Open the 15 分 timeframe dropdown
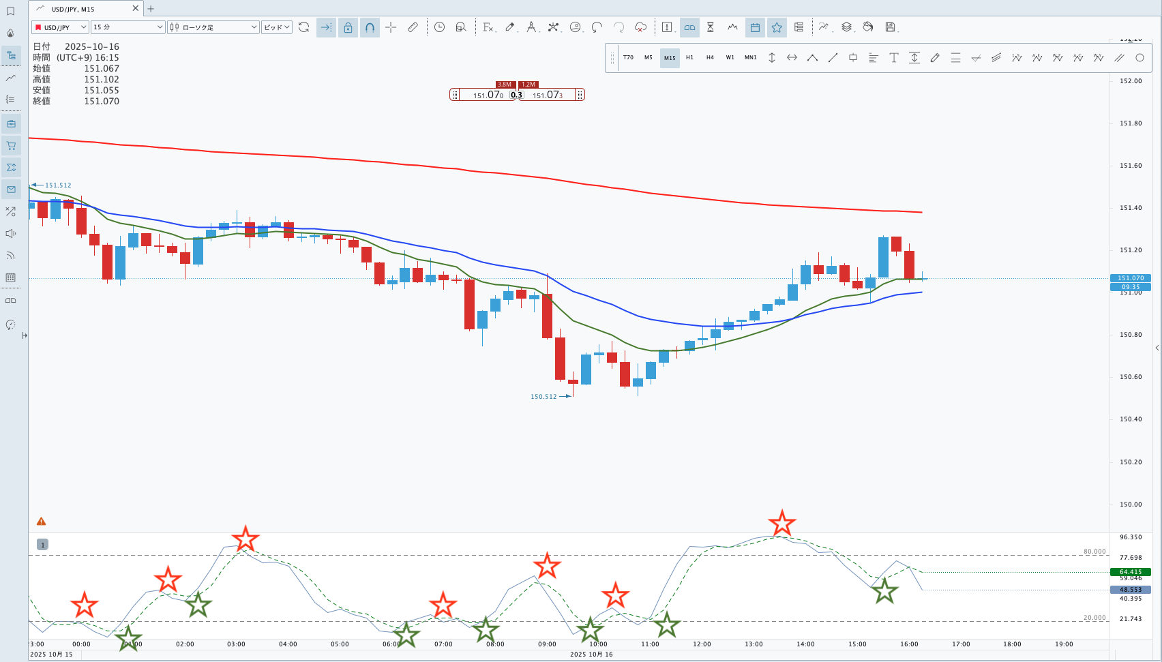The width and height of the screenshot is (1162, 662). [128, 27]
